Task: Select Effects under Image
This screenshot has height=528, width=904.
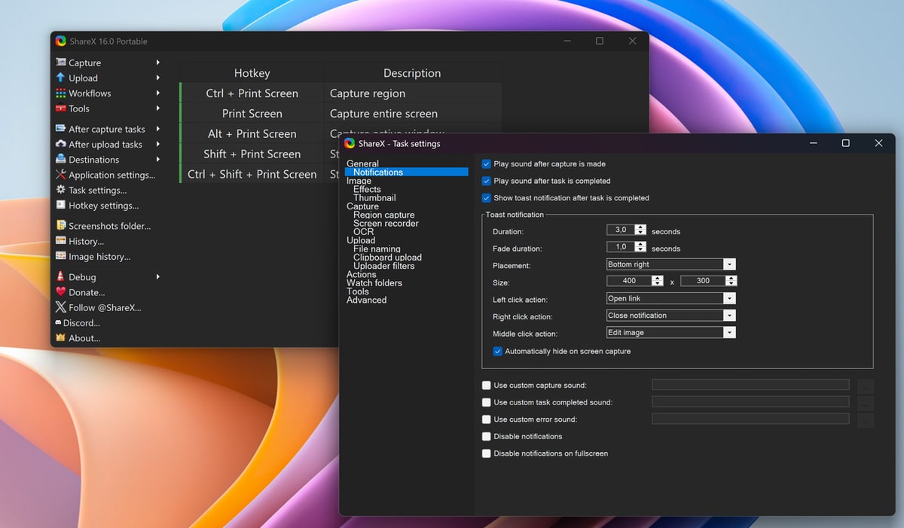Action: click(x=367, y=189)
